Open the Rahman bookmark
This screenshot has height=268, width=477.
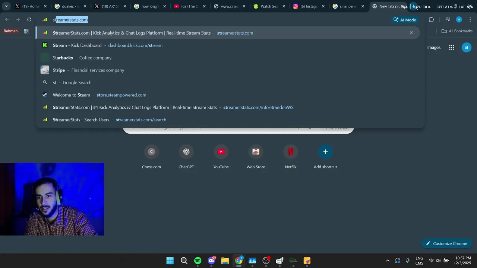coord(10,31)
